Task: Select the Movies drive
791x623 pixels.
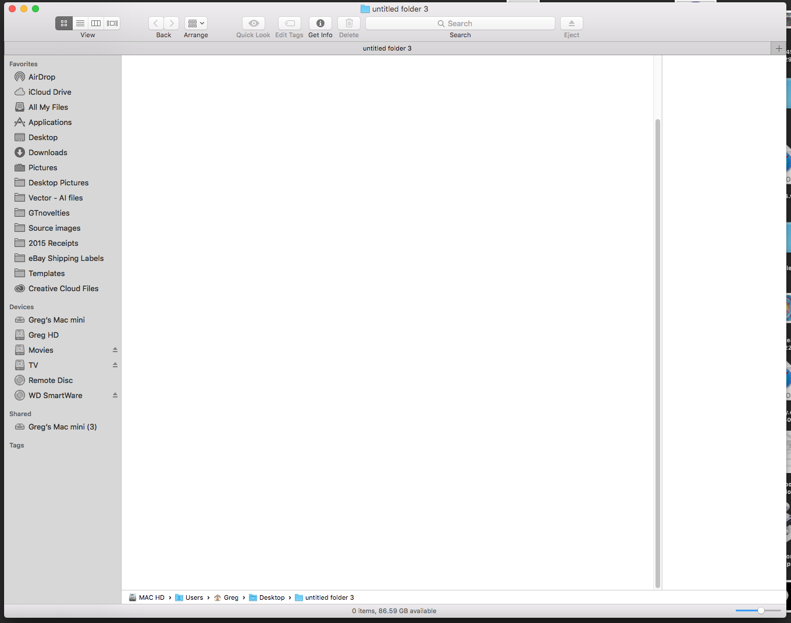Action: click(x=41, y=350)
